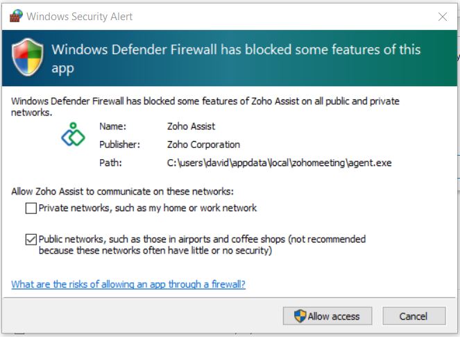Click the Path field label
This screenshot has height=337, width=460.
click(110, 163)
